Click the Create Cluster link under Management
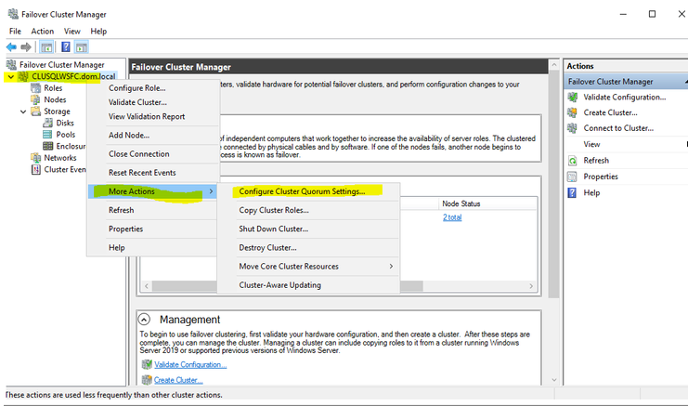 point(177,380)
